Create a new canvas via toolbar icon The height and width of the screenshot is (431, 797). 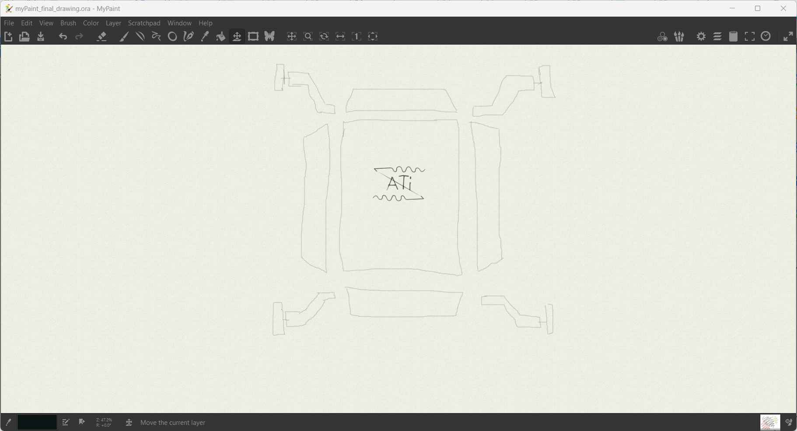pos(8,37)
